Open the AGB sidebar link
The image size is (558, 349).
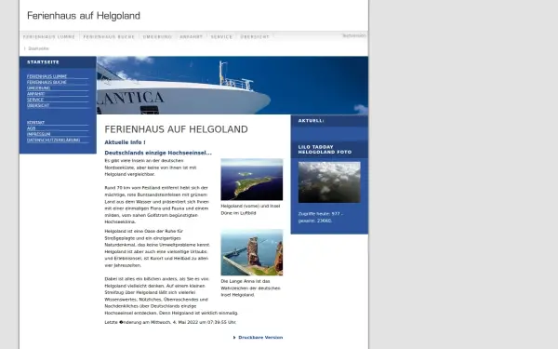pyautogui.click(x=32, y=128)
